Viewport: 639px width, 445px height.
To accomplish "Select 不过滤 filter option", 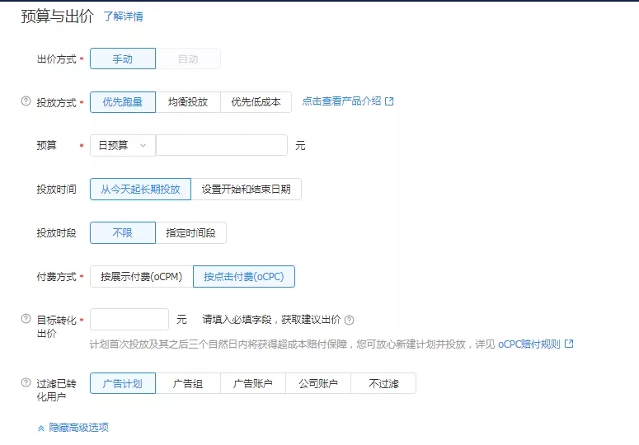I will coord(383,383).
